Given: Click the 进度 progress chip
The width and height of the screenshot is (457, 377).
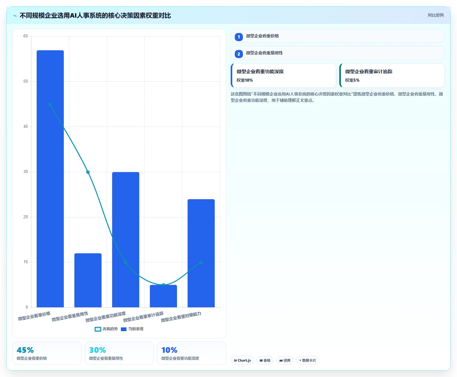Looking at the screenshot, I should click(285, 360).
